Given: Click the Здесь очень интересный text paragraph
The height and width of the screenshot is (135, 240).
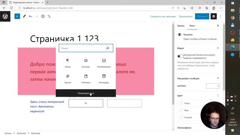Looking at the screenshot, I should [47, 106].
